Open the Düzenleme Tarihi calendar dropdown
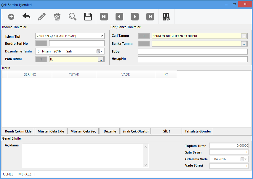Viewport: 253px width, 179px height. click(99, 51)
